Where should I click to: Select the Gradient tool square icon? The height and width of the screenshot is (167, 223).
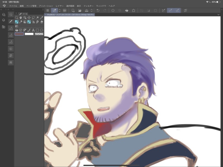point(25,22)
